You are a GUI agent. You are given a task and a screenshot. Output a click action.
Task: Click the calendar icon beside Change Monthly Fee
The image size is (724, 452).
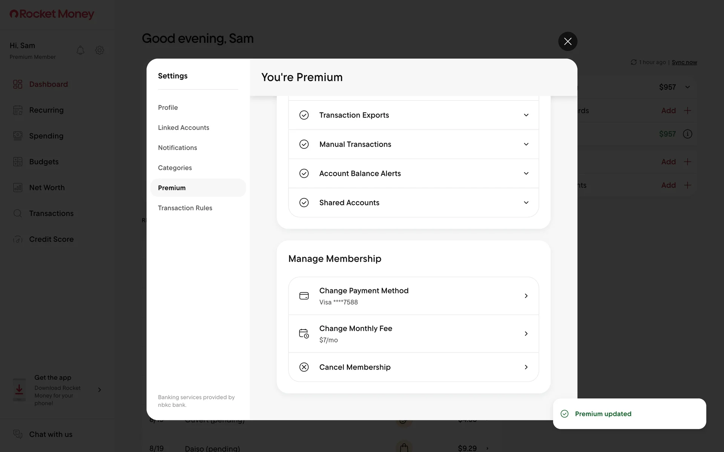tap(304, 334)
